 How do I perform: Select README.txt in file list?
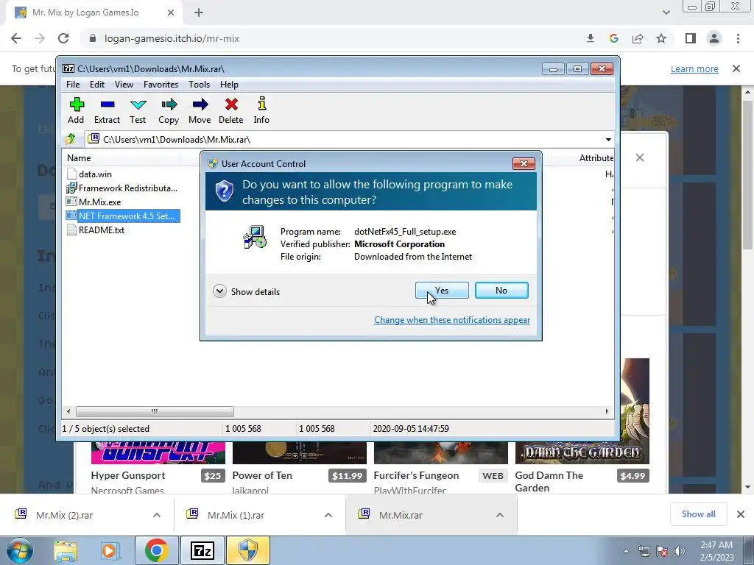click(x=102, y=230)
